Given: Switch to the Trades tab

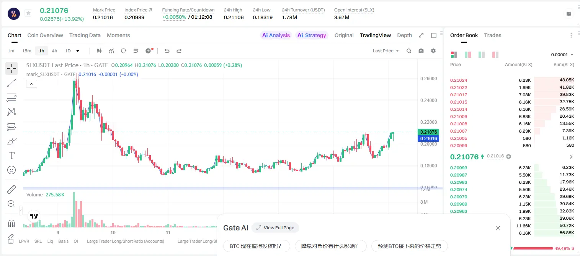Looking at the screenshot, I should 493,35.
